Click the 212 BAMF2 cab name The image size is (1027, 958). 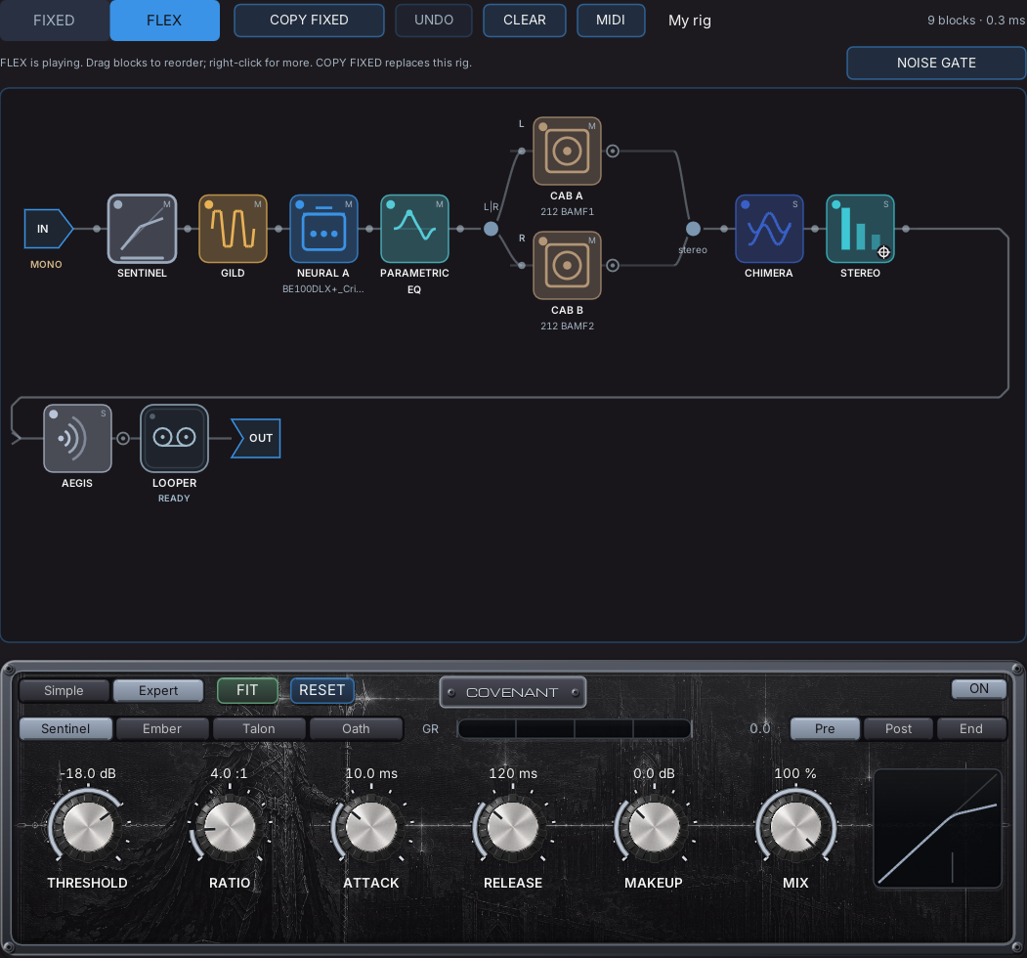point(567,326)
